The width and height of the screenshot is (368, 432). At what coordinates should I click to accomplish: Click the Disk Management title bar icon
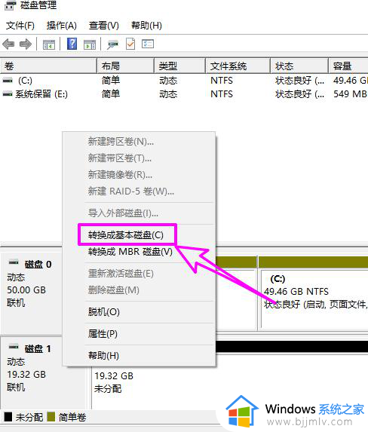point(10,5)
